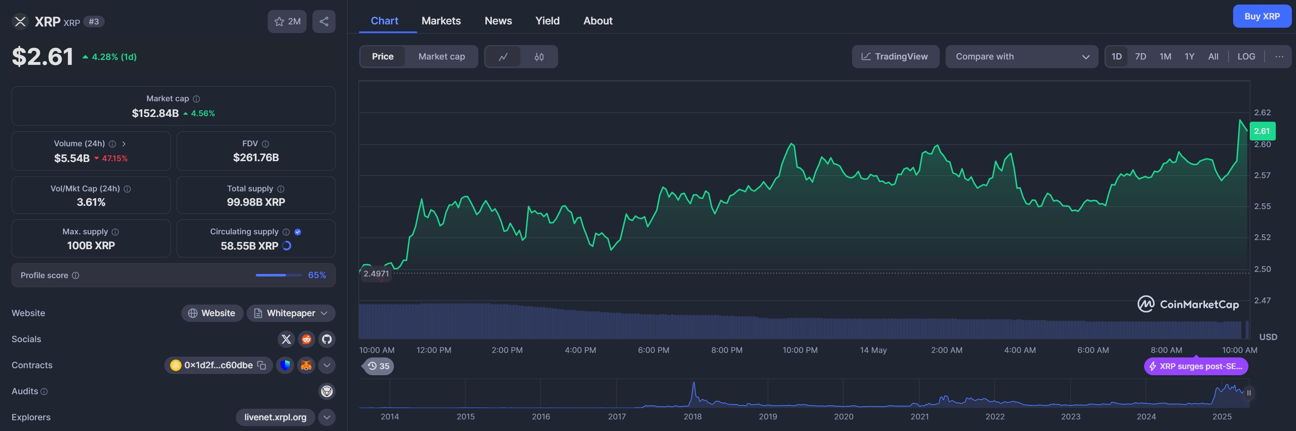Viewport: 1296px width, 431px height.
Task: Show Max. supply info icon
Action: 115,232
